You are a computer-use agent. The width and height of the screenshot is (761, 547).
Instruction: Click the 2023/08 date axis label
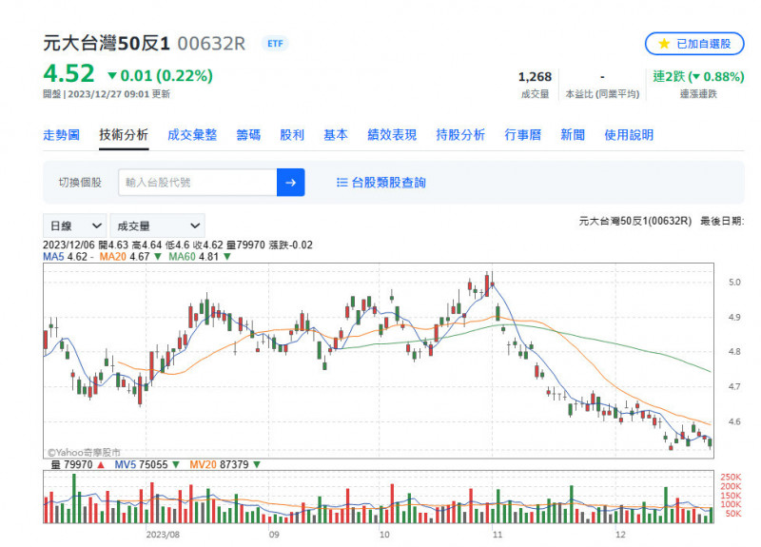click(x=163, y=535)
